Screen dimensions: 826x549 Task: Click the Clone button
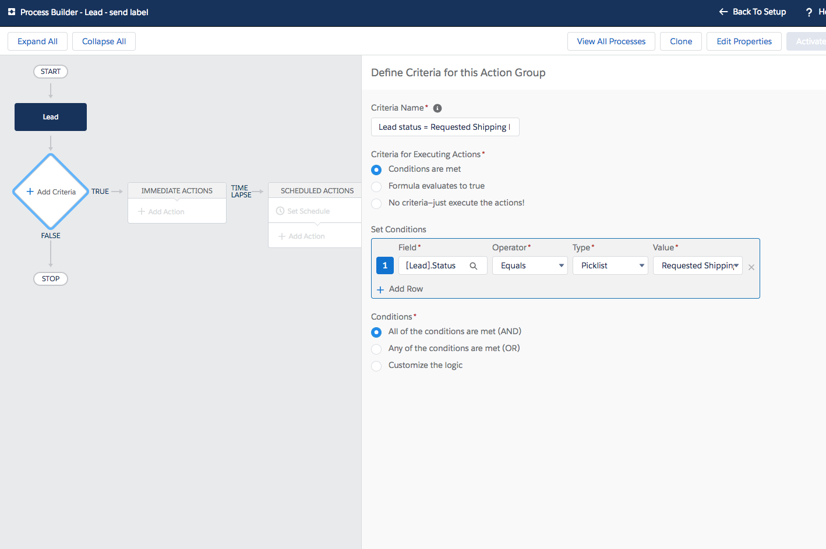(681, 41)
